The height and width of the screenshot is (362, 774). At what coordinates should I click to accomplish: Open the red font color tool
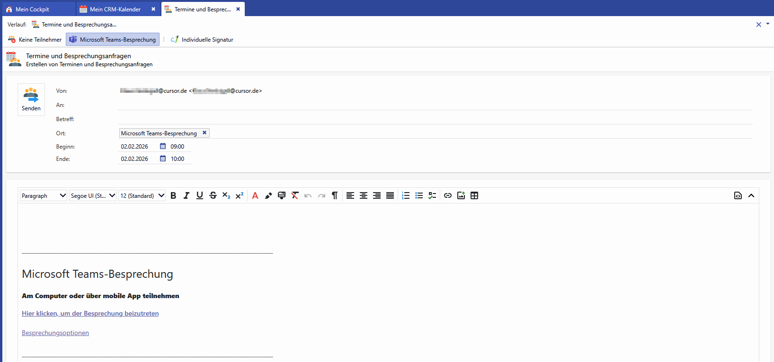point(255,195)
